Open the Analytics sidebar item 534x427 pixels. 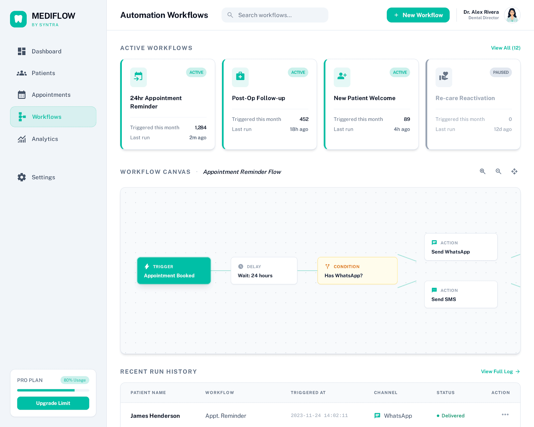[45, 139]
